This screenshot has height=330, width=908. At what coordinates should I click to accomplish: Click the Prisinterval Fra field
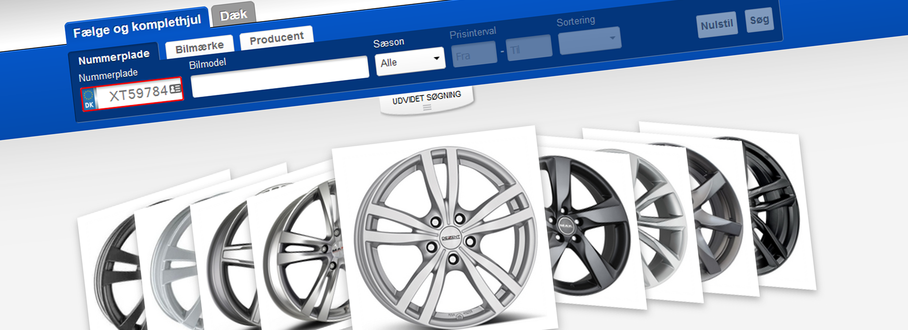pyautogui.click(x=474, y=54)
